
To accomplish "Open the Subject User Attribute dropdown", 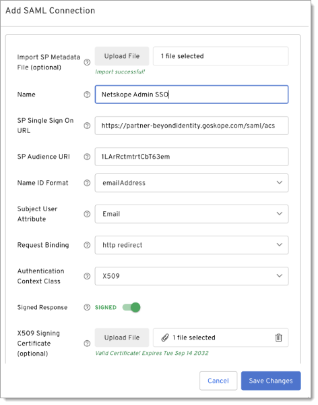I will click(191, 214).
